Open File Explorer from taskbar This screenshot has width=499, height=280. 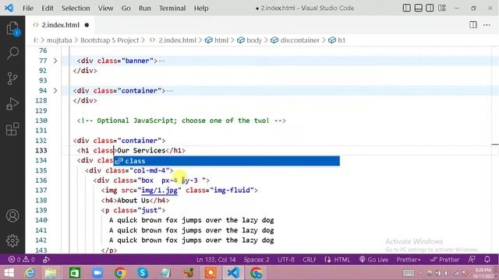pyautogui.click(x=51, y=273)
